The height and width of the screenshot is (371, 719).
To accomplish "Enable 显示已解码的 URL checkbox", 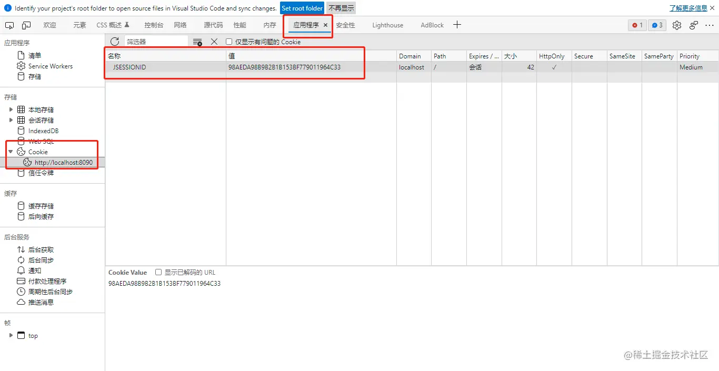I will pyautogui.click(x=158, y=272).
